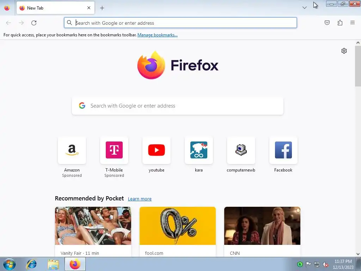Open the fool.com story thumbnail

click(178, 226)
